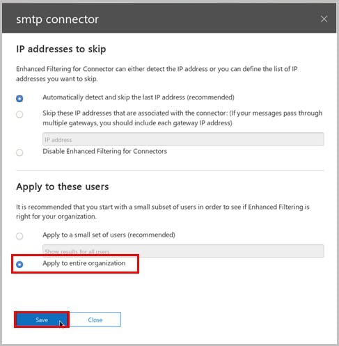Click the 'Apply to entire organization' label text
Image resolution: width=339 pixels, height=346 pixels.
pos(84,263)
